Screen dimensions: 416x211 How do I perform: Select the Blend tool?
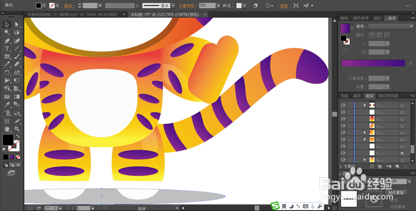(17, 105)
